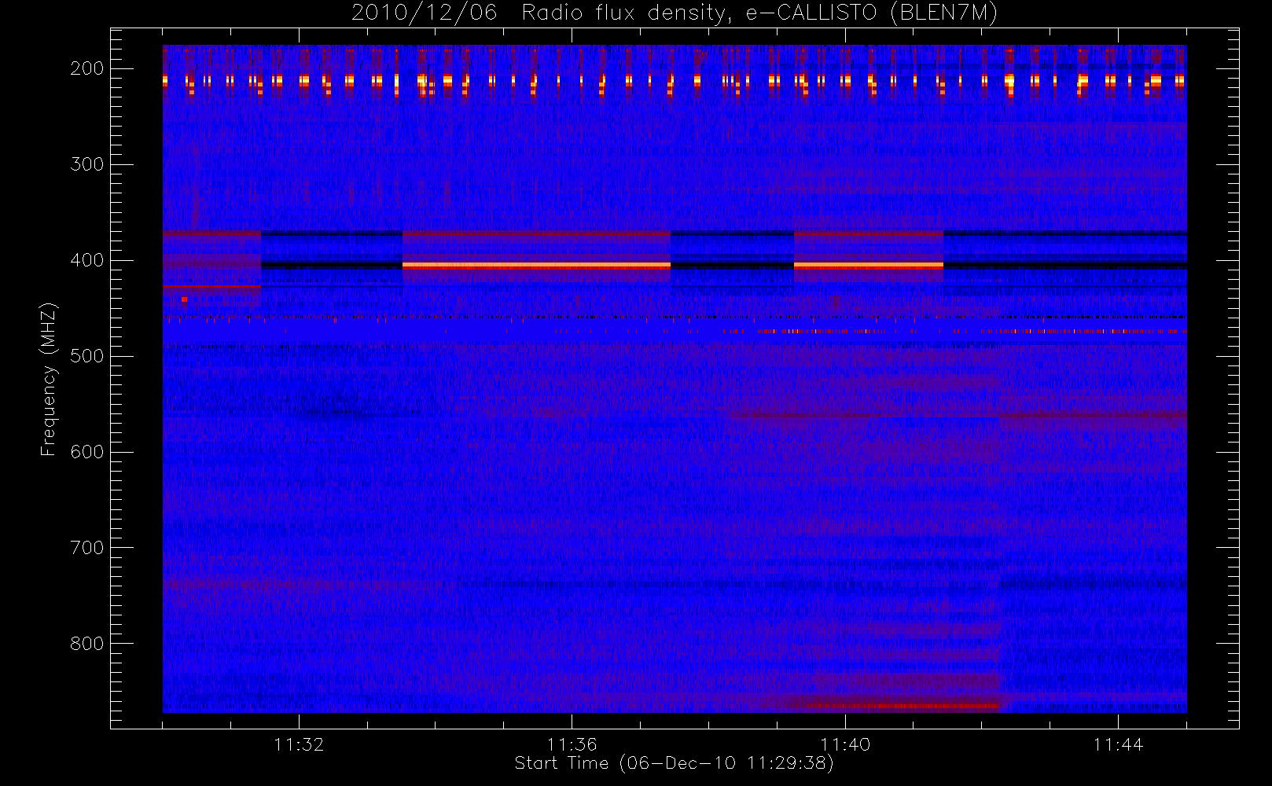Click the 500 frequency tick label
The image size is (1272, 786).
pyautogui.click(x=86, y=356)
